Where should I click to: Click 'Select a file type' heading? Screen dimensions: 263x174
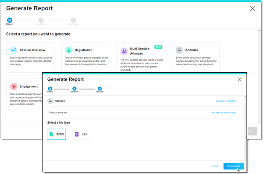(x=59, y=122)
